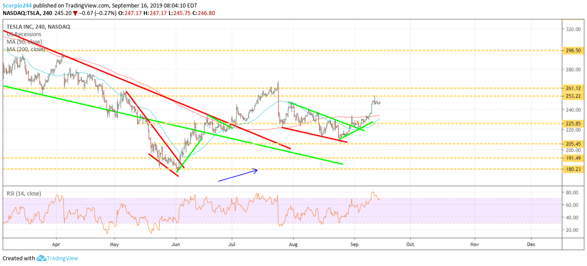Screen dimensions: 587x266
Task: Click the RSI 80.00 scale label
Action: pos(572,192)
